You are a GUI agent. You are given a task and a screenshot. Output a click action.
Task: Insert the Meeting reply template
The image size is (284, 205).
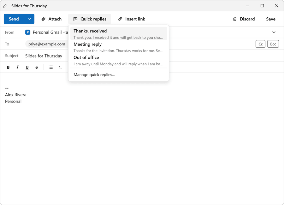tap(119, 47)
